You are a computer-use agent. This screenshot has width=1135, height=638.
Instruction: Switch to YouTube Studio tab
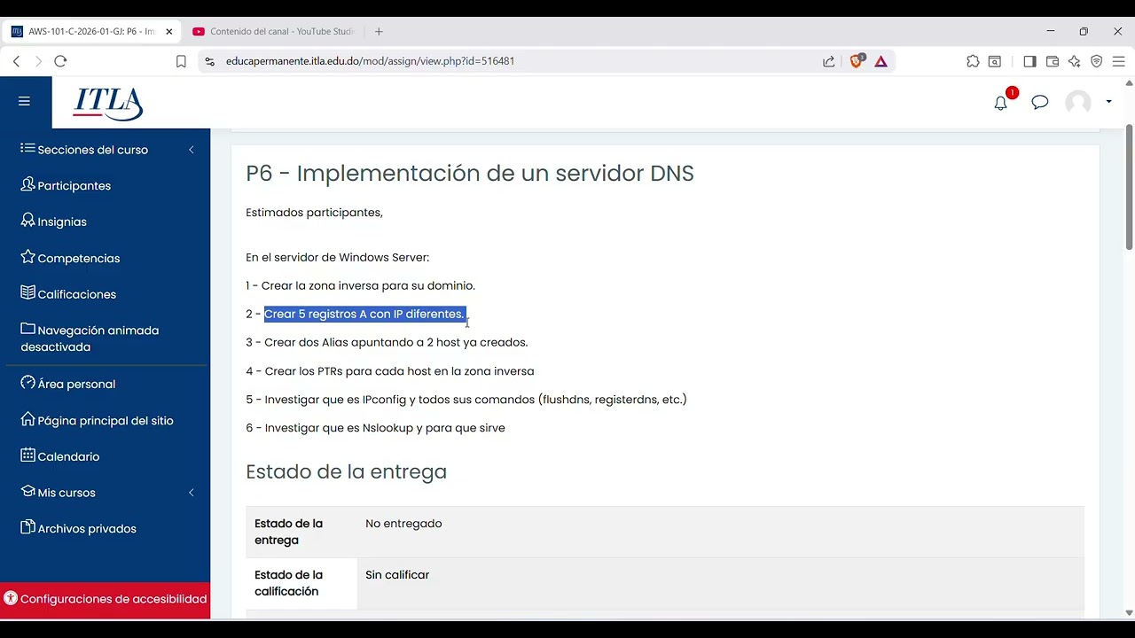click(275, 31)
